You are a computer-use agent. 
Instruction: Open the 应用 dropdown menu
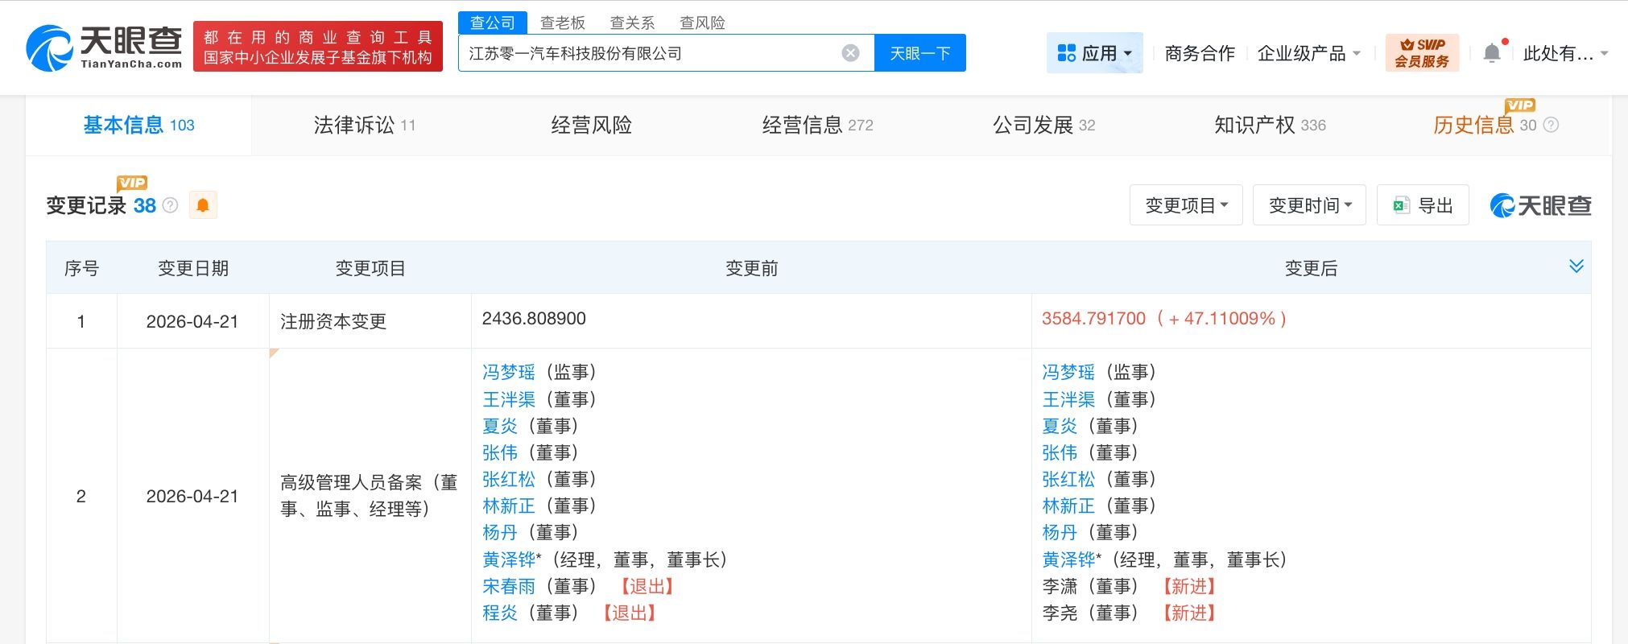tap(1094, 53)
